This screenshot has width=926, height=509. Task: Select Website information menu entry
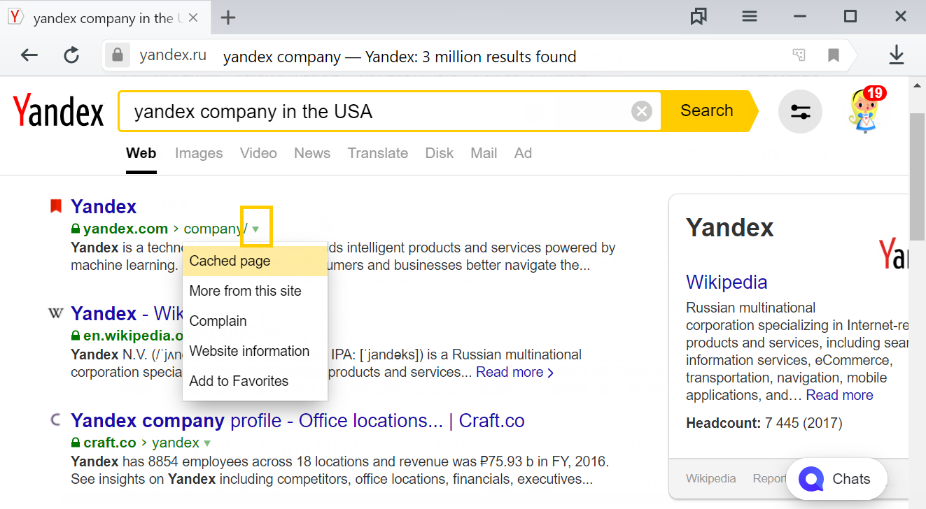255,351
